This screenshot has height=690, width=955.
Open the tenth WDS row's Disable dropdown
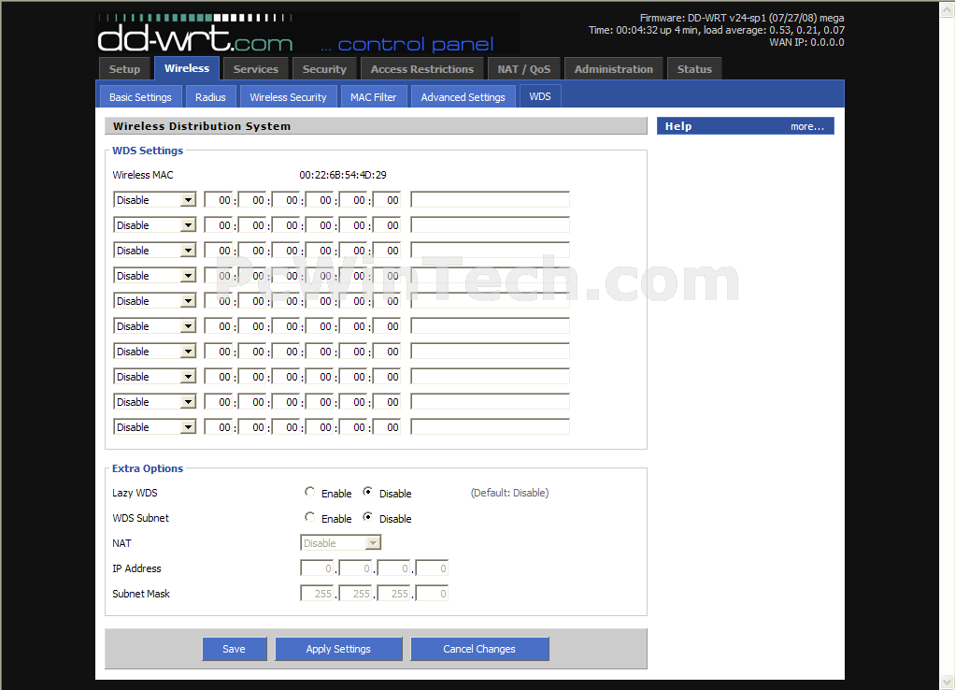coord(155,427)
